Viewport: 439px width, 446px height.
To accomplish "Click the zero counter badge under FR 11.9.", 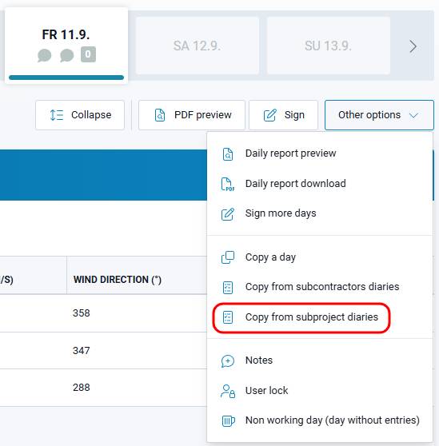I will (88, 54).
